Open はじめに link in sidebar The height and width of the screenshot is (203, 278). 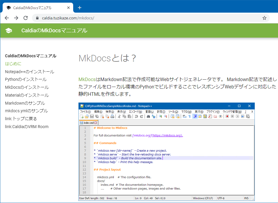13,64
